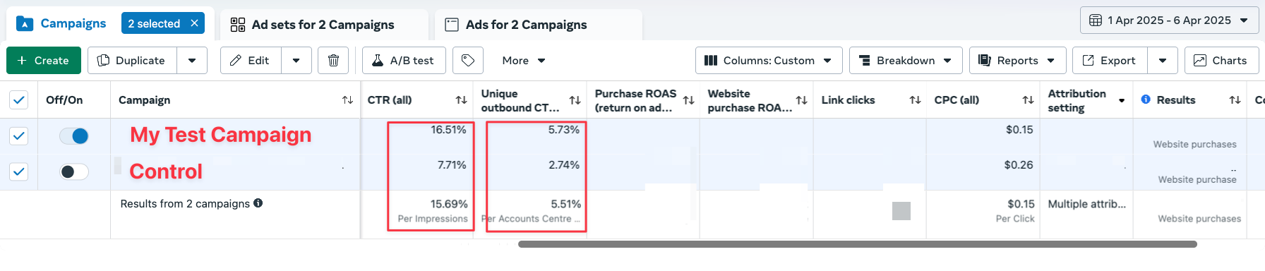The image size is (1265, 271).
Task: Turn on the Control campaign toggle
Action: tap(74, 171)
